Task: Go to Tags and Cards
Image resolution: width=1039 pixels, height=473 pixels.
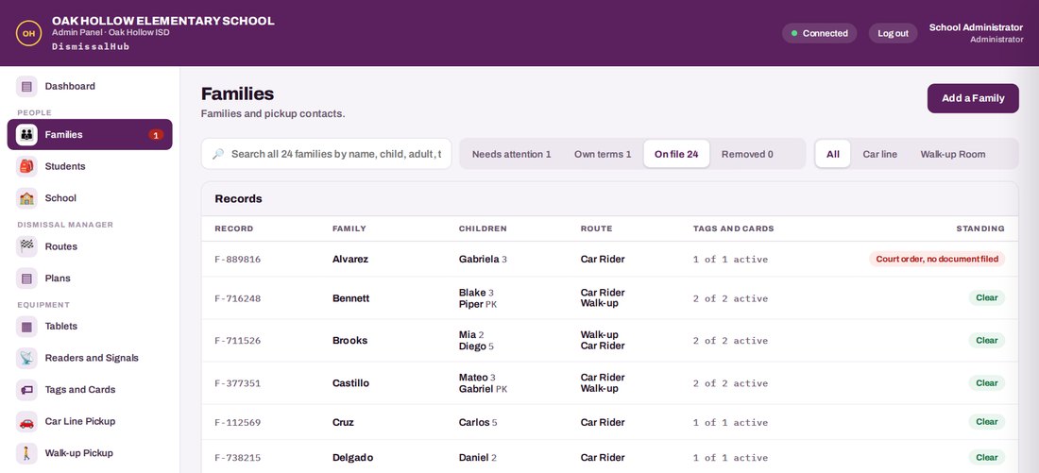Action: click(90, 390)
